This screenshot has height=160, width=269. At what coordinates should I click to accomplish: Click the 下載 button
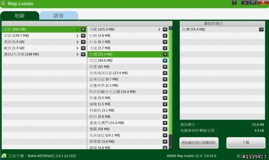245,143
